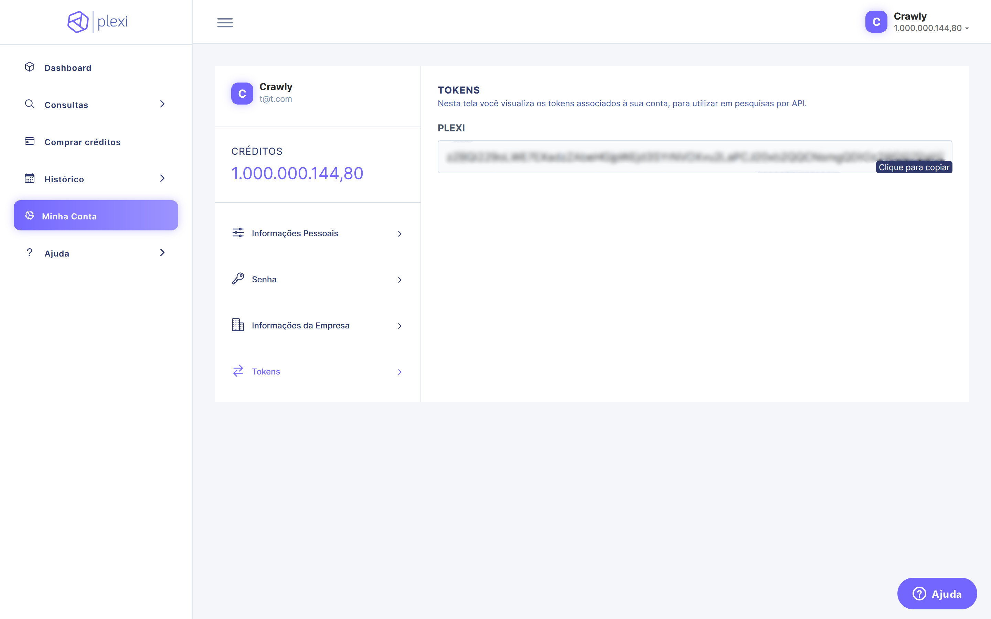Click the Consultas magnifier icon
This screenshot has width=991, height=619.
(30, 104)
